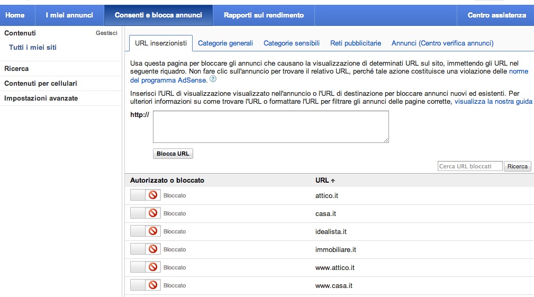Screen dimensions: 534x297
Task: Expand Impostazioni avanzate in the sidebar
Action: click(41, 98)
